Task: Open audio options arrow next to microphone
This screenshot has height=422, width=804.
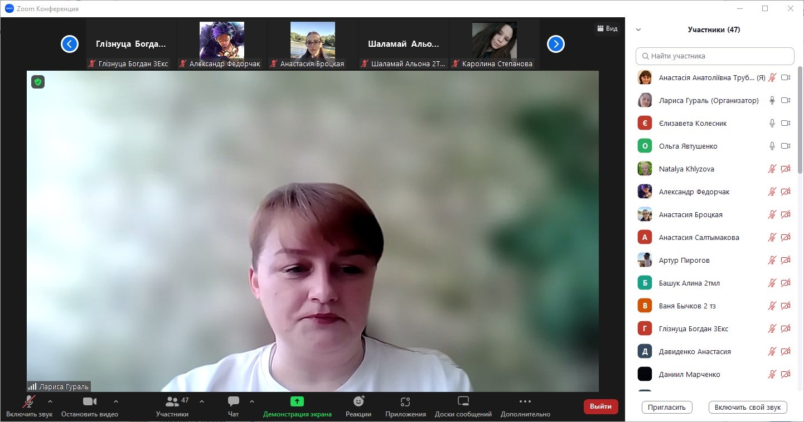Action: (50, 401)
